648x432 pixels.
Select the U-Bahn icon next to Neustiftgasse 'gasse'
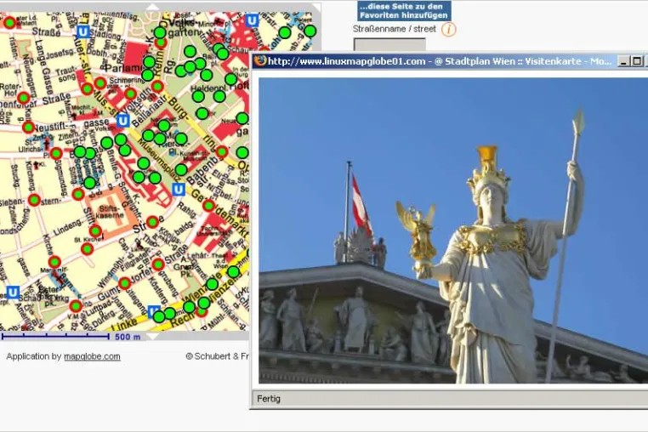(122, 121)
